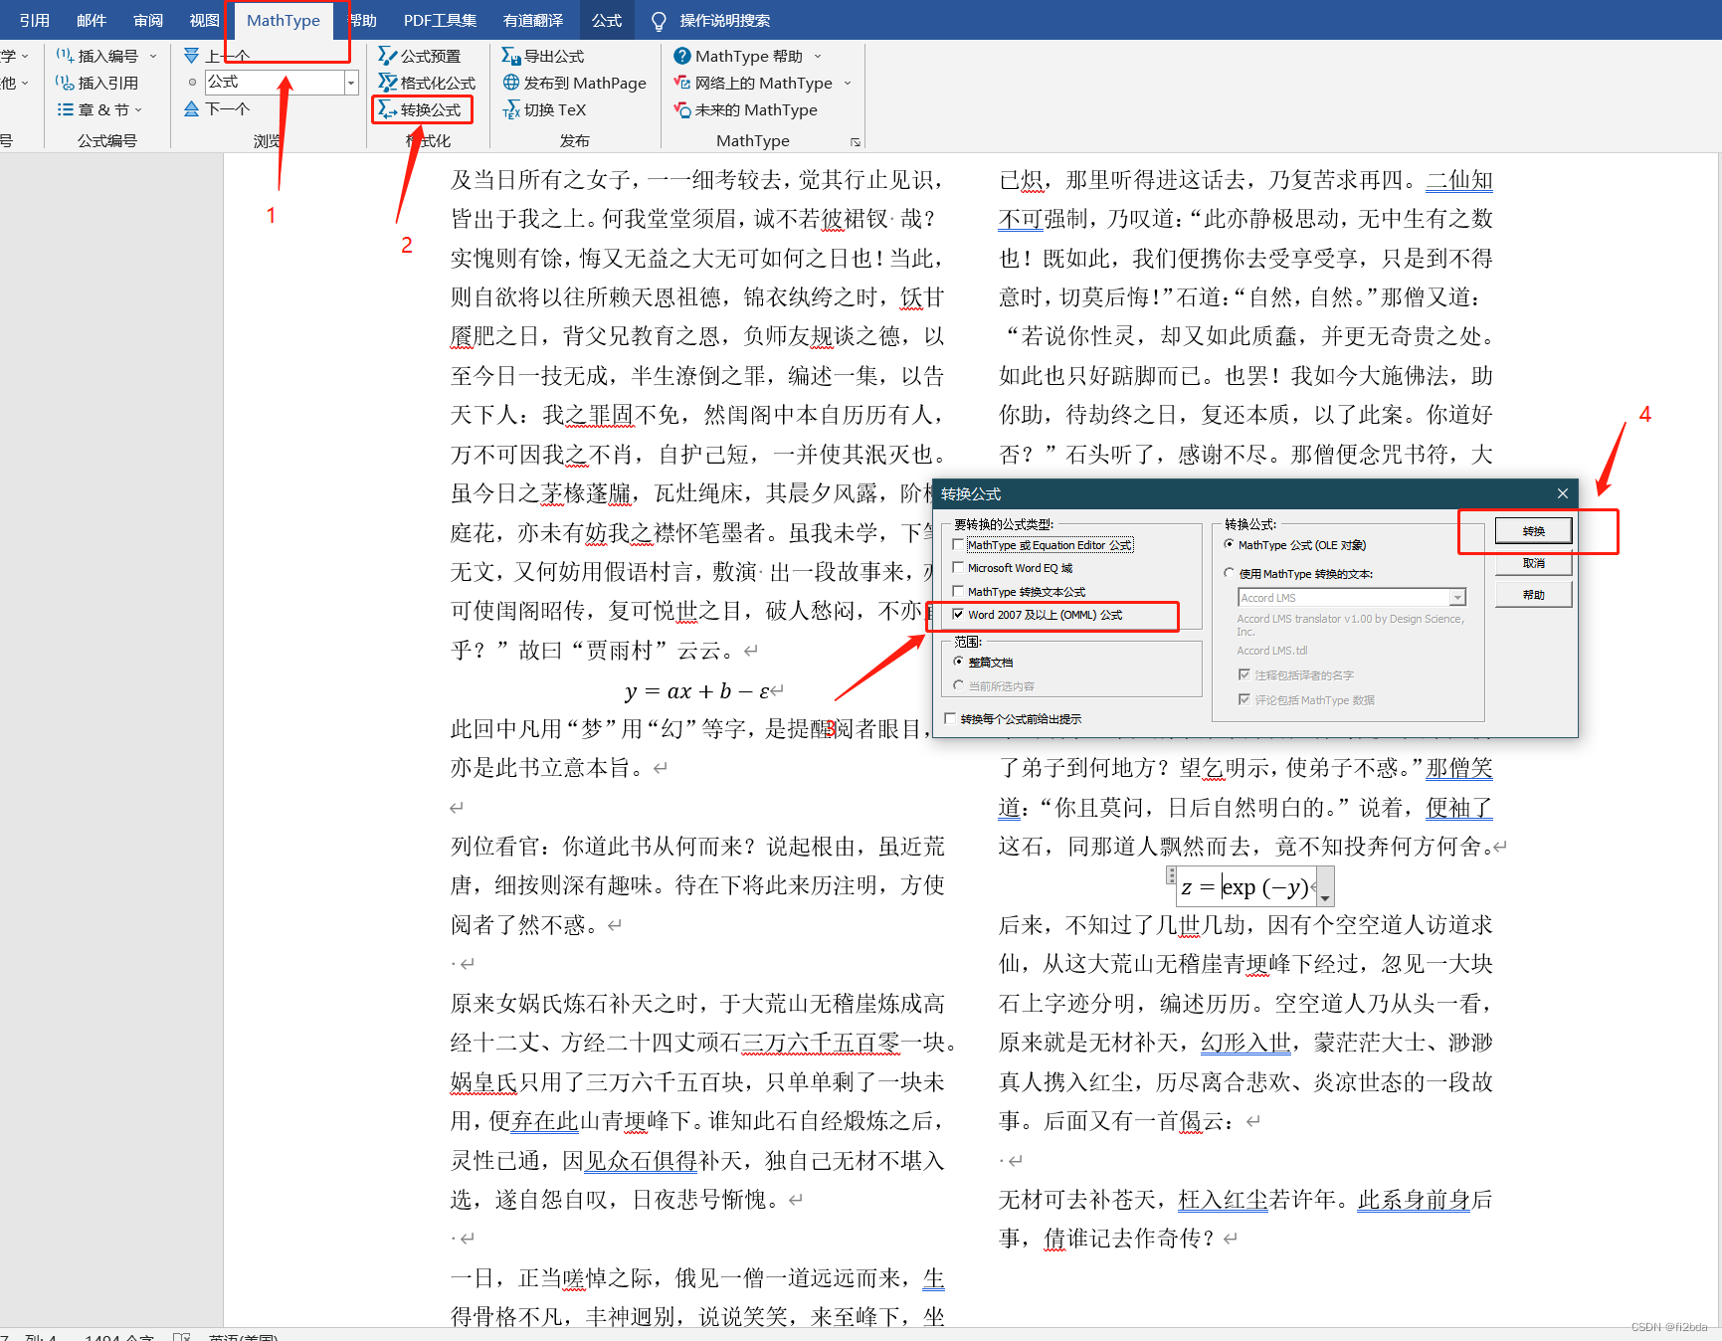1722x1341 pixels.
Task: Click 英语(美国) language in status bar
Action: pyautogui.click(x=243, y=1336)
